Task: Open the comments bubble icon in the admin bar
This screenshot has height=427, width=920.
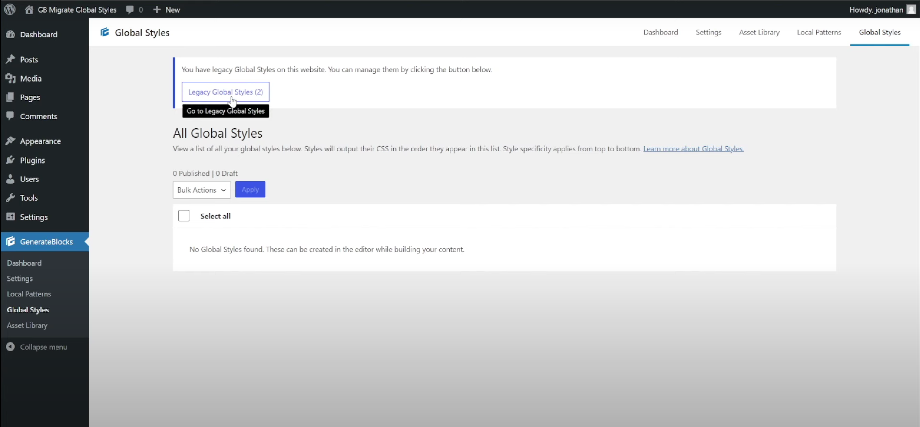Action: click(130, 10)
